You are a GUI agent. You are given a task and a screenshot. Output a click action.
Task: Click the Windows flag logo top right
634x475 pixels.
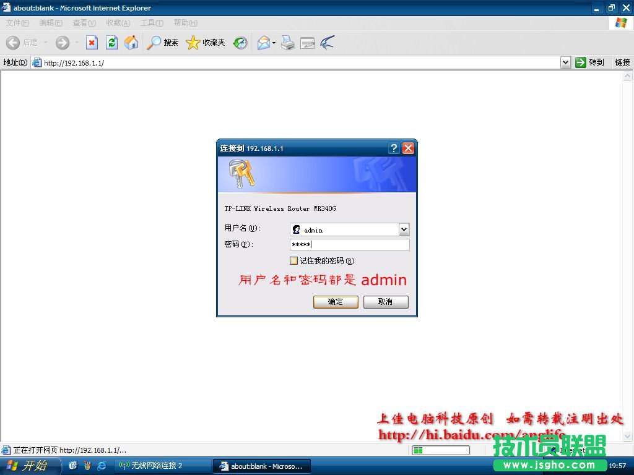(620, 23)
